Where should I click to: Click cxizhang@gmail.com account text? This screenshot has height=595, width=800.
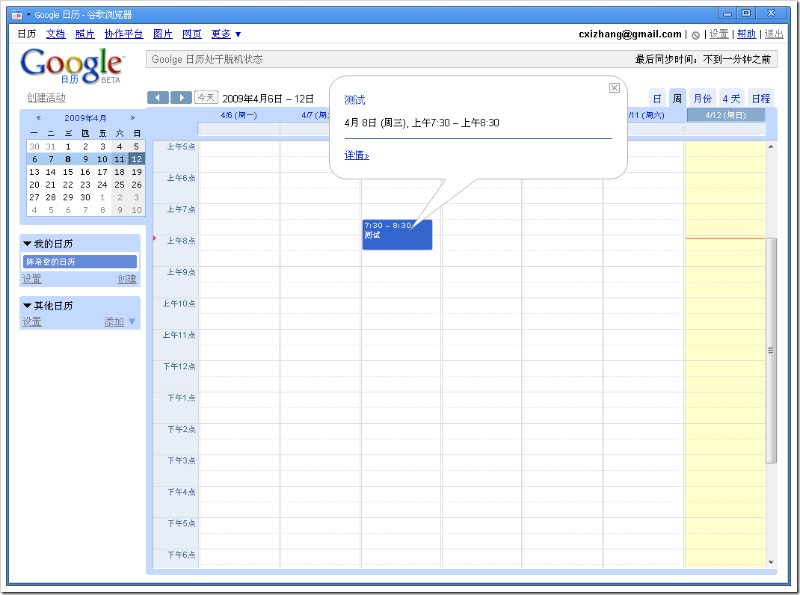tap(630, 34)
